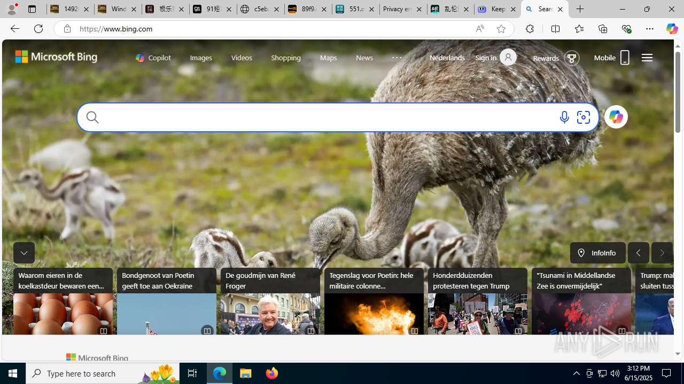Open Favorites list icon
Viewport: 684px width, 384px height.
(579, 29)
